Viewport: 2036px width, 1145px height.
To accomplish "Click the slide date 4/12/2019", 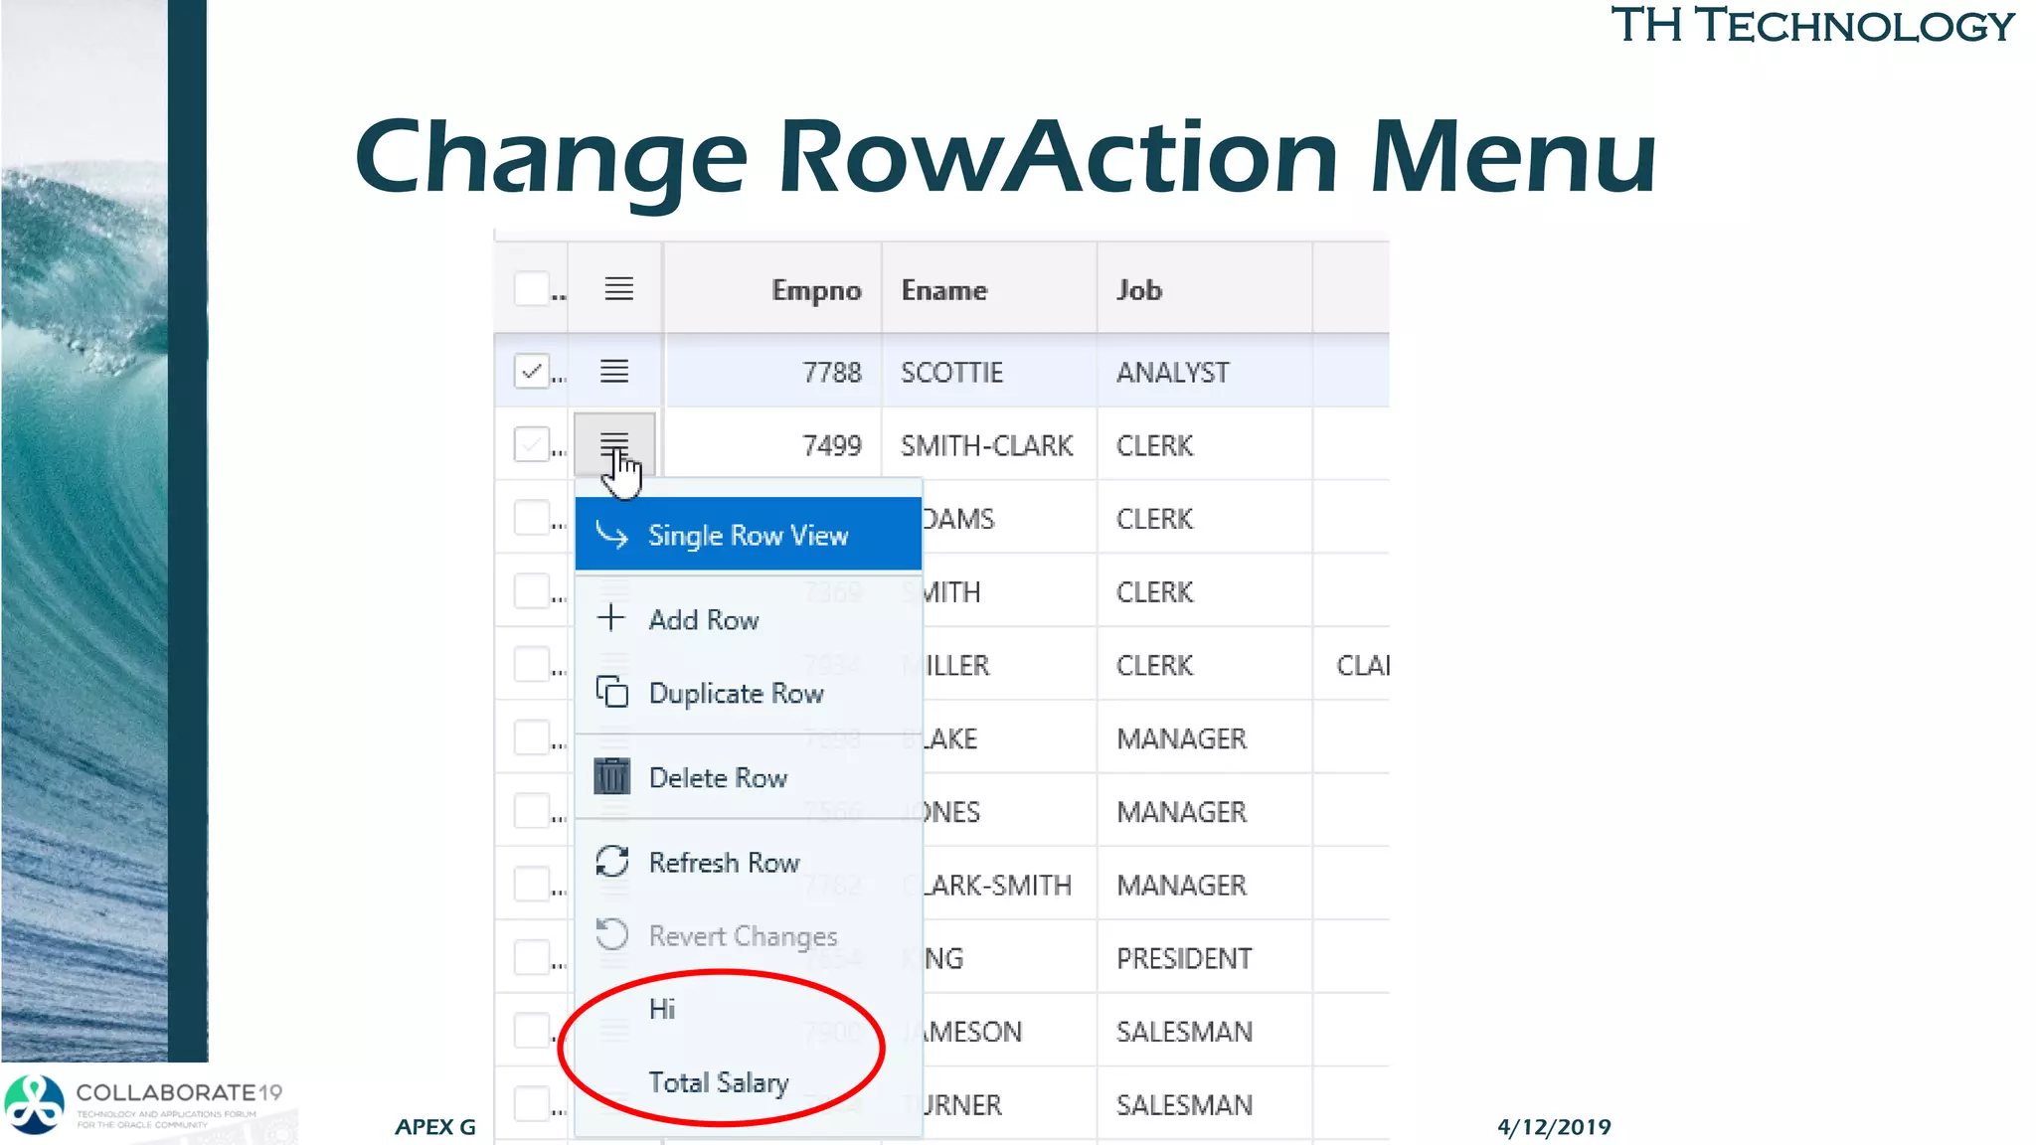I will [x=1554, y=1127].
